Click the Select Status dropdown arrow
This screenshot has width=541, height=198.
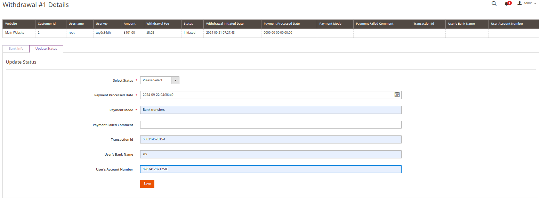tap(176, 80)
